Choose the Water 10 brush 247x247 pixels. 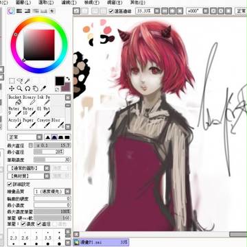coord(29,111)
